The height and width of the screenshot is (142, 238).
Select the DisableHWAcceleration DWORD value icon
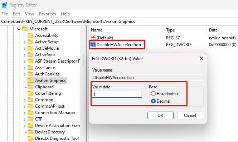[93, 44]
